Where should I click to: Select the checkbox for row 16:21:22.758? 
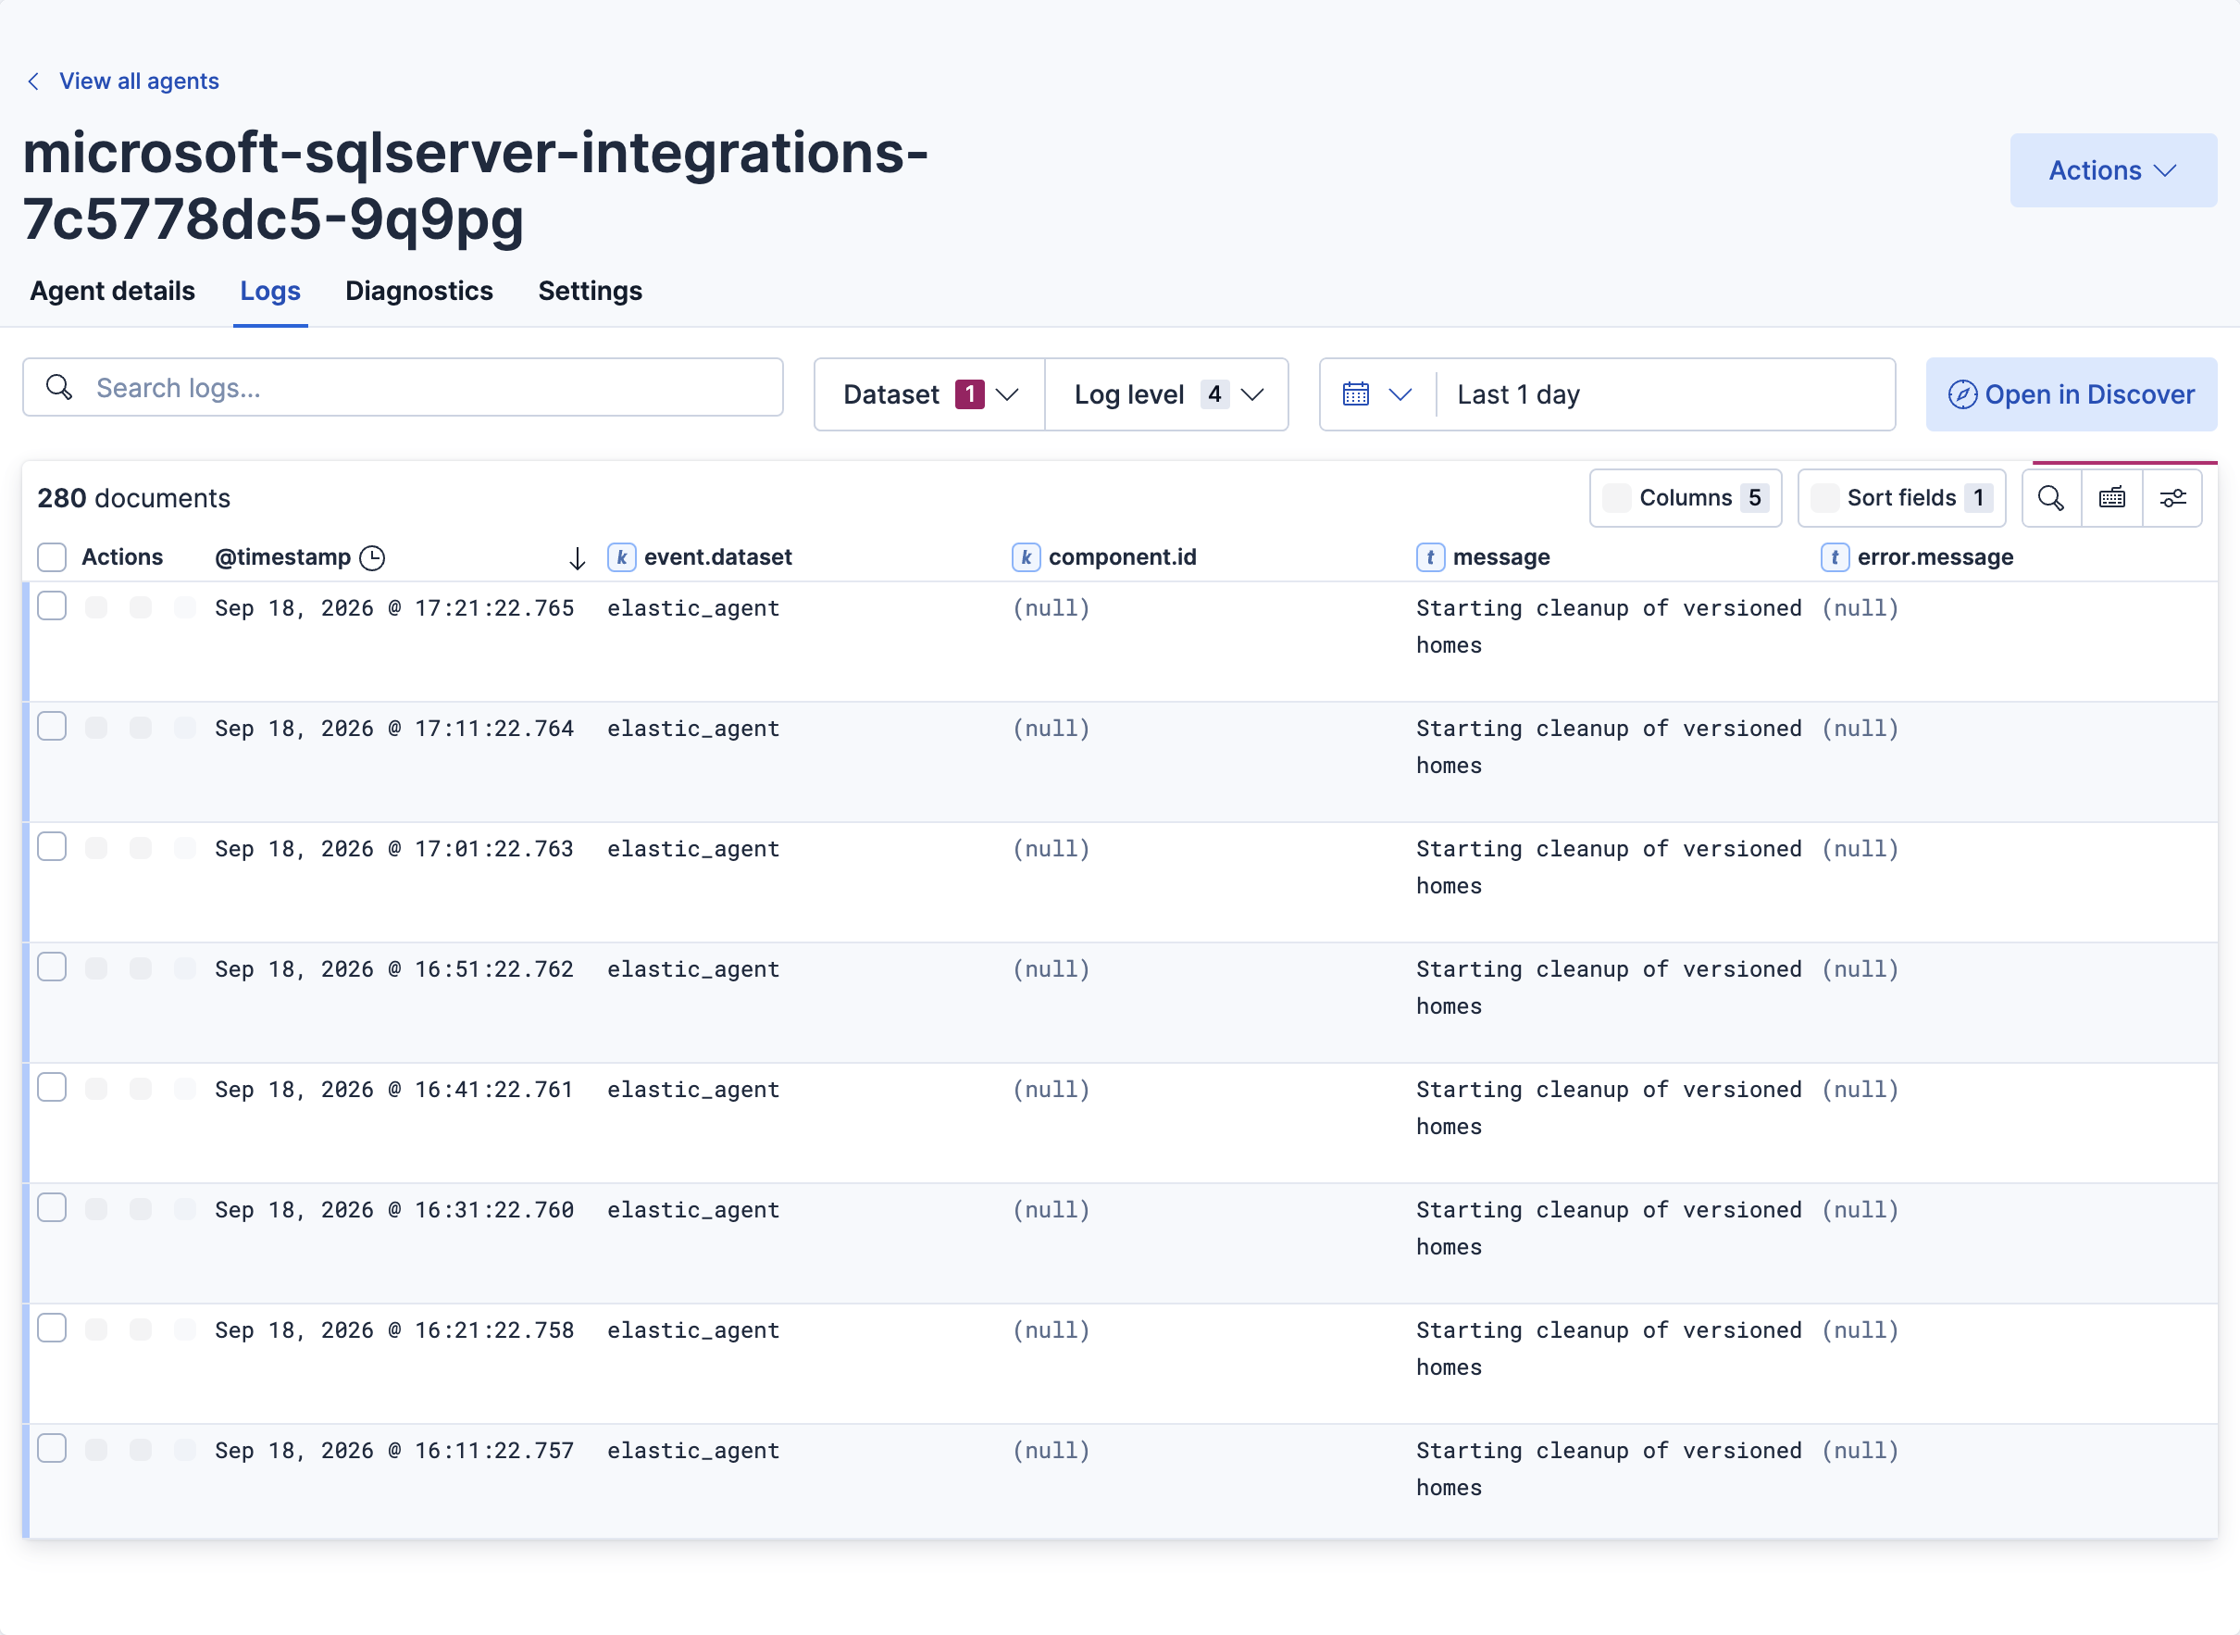click(52, 1329)
